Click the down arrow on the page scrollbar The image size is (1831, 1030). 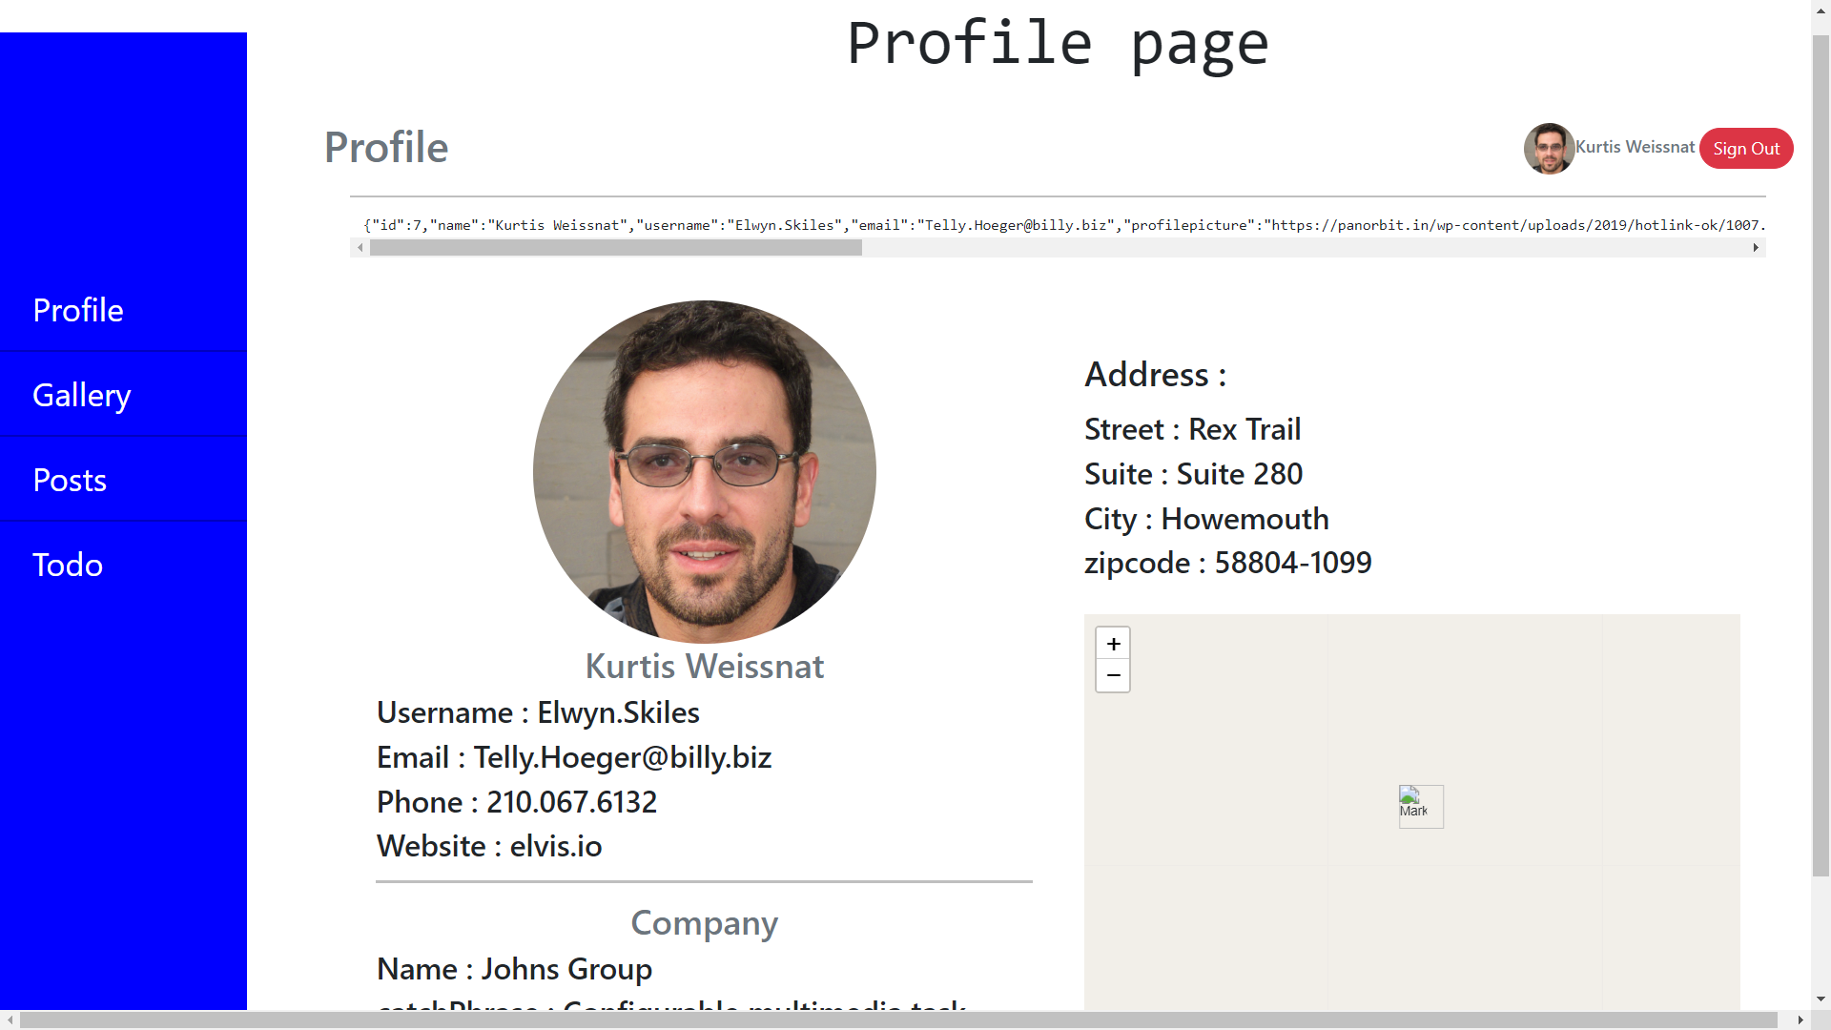coord(1820,999)
